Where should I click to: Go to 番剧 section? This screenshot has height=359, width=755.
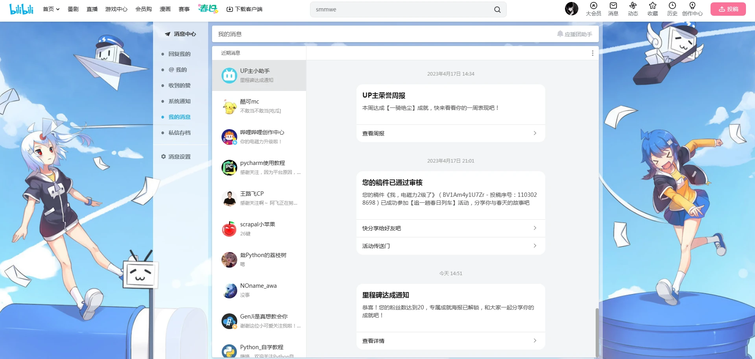coord(73,9)
